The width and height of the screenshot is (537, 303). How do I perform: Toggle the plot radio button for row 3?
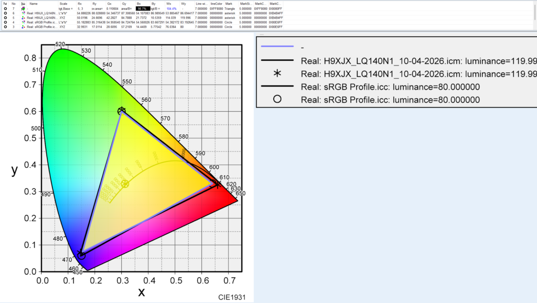(x=5, y=27)
